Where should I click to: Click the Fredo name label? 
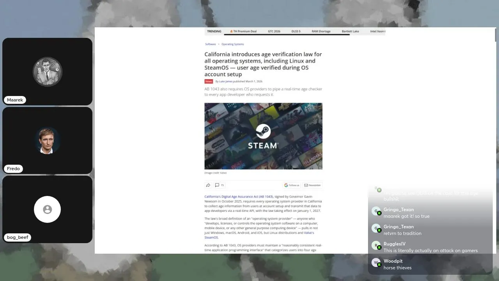coord(13,169)
